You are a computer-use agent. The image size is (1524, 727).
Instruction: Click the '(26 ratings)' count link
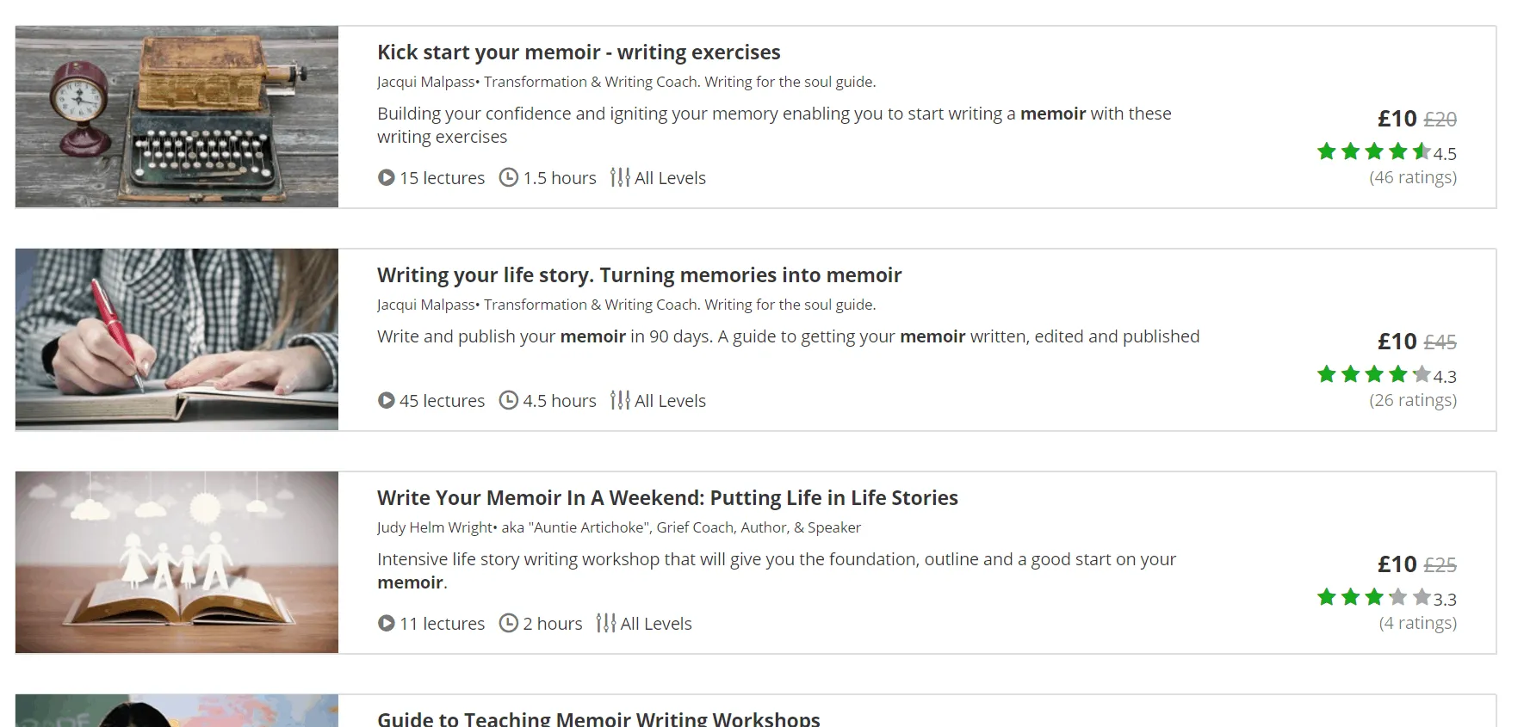click(1413, 399)
